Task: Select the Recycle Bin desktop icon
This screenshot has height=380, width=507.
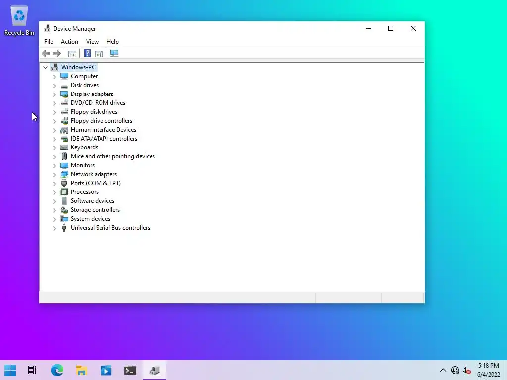Action: (x=19, y=20)
